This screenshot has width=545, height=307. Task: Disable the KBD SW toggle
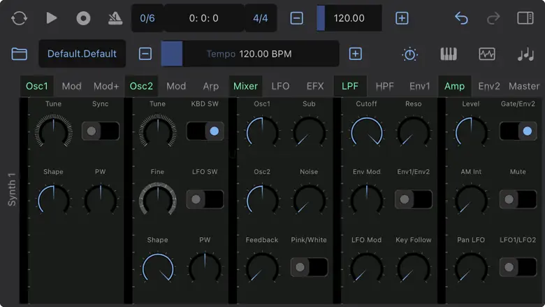205,131
